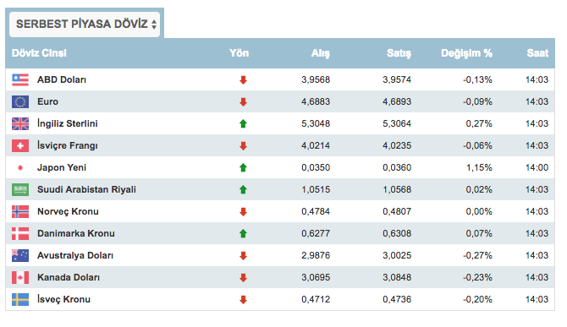The height and width of the screenshot is (327, 567).
Task: Click the United Kingdom flag icon
Action: pyautogui.click(x=20, y=124)
